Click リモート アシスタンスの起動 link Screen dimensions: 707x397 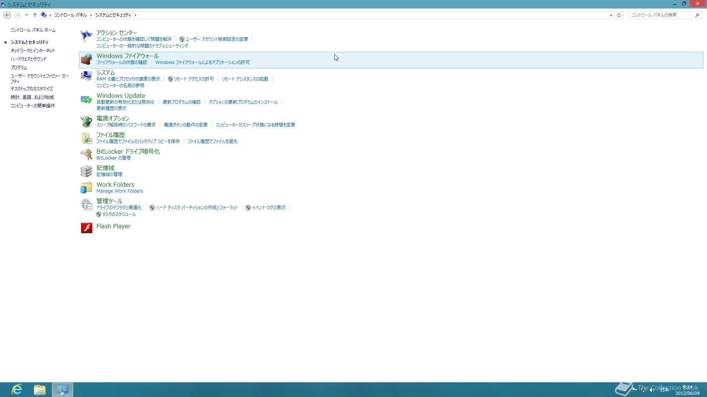coord(245,79)
